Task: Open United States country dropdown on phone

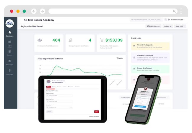Action: (141, 103)
